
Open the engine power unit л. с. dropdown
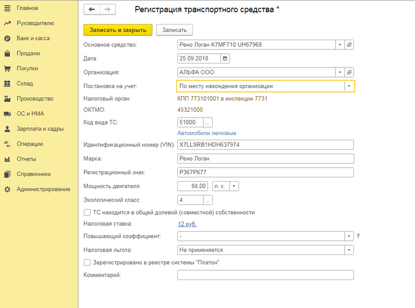pos(234,186)
